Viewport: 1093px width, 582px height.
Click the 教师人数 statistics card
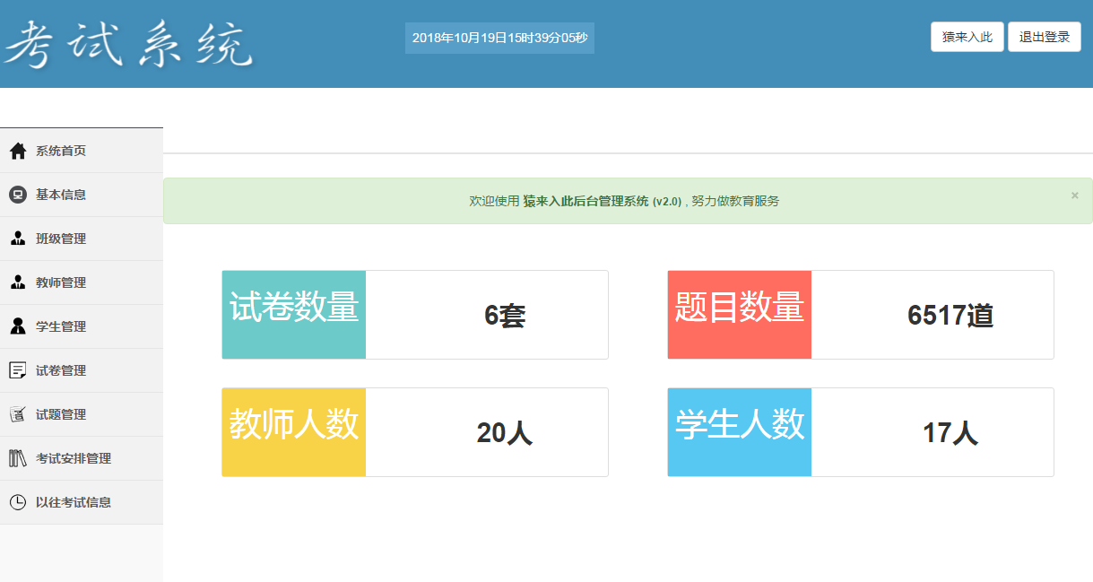[414, 431]
